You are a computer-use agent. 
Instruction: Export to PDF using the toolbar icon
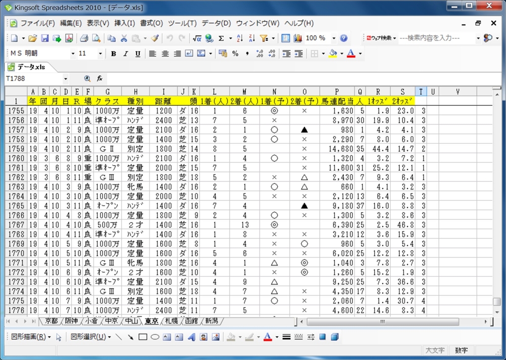click(x=69, y=38)
